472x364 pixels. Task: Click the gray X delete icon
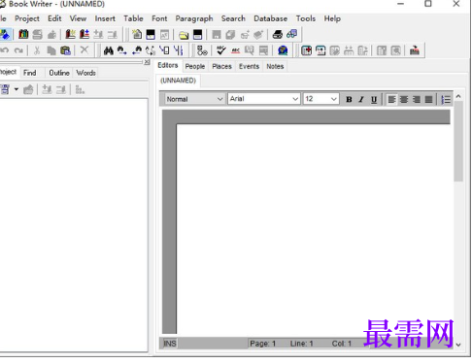(x=84, y=50)
